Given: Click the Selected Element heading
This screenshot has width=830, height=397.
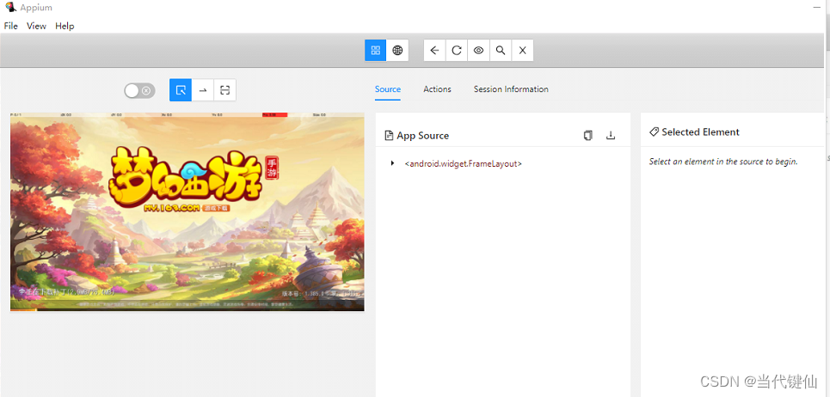Looking at the screenshot, I should [x=700, y=132].
